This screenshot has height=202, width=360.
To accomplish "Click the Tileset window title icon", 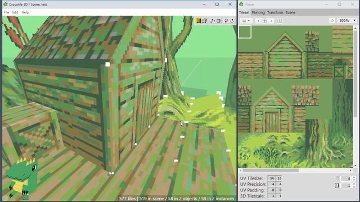I will [x=241, y=4].
